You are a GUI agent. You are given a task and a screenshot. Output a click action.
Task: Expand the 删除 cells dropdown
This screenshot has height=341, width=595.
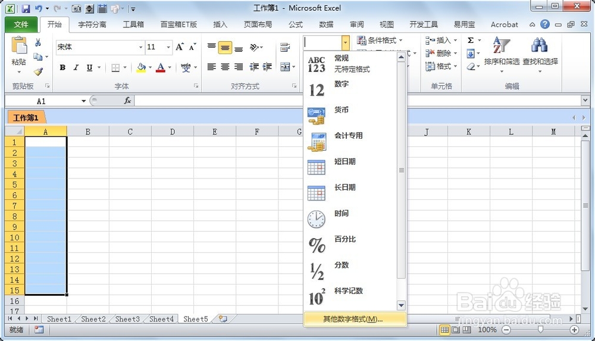(455, 53)
